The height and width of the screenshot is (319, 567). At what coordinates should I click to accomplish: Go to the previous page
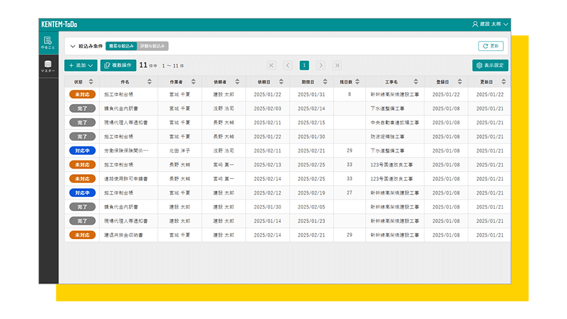(x=288, y=65)
